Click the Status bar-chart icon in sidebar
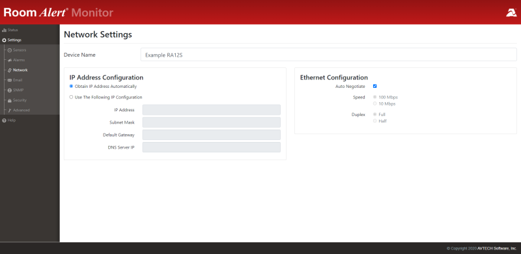 [5, 30]
